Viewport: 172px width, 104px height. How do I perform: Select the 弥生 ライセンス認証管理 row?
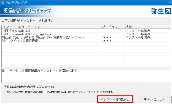[x=86, y=41]
